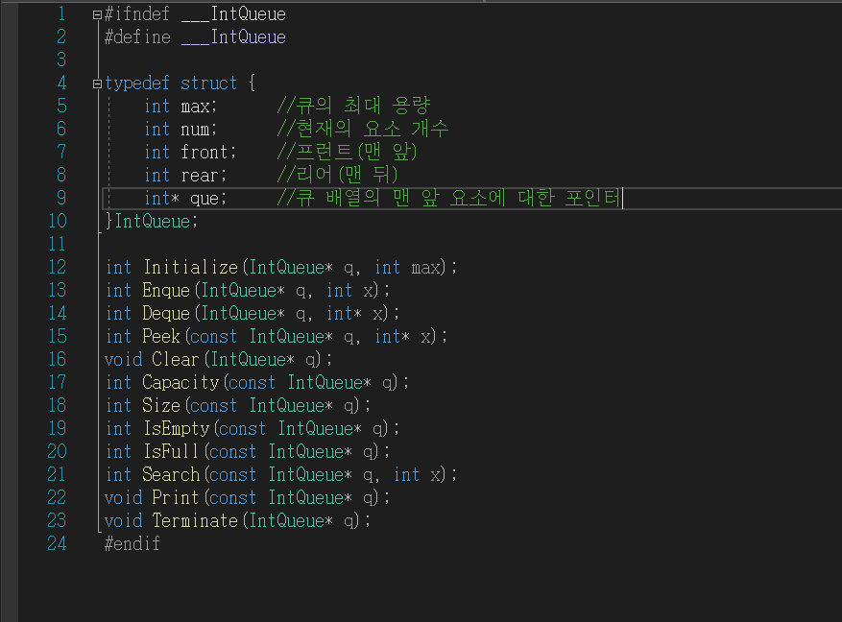This screenshot has height=622, width=842.
Task: Click the Search function name
Action: click(x=171, y=475)
